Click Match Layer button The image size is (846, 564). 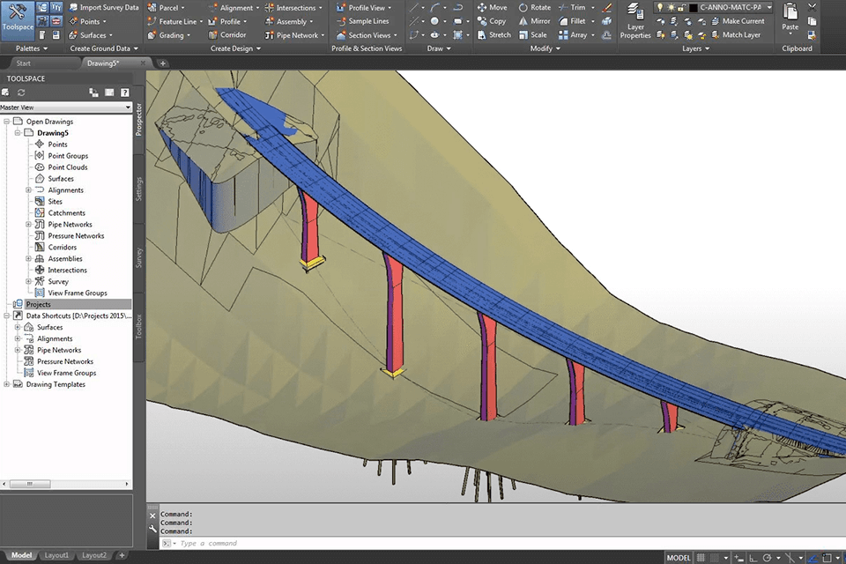(735, 35)
